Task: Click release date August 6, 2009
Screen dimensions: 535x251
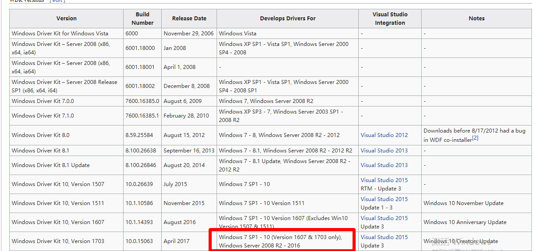Action: coord(182,101)
